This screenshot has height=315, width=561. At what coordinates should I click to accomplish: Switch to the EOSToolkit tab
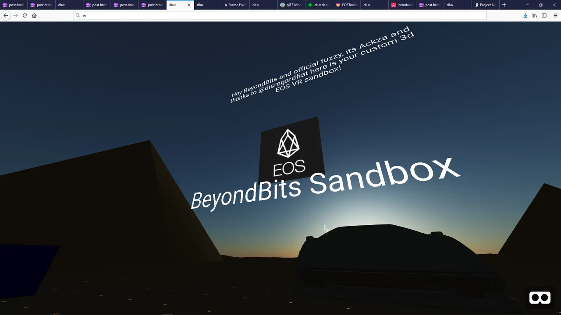click(347, 5)
